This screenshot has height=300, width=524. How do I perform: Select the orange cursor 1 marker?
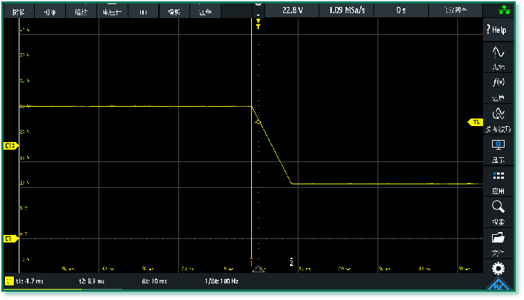pos(251,263)
